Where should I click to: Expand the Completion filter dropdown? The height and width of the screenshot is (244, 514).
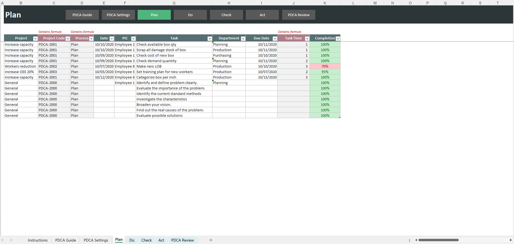pyautogui.click(x=338, y=39)
